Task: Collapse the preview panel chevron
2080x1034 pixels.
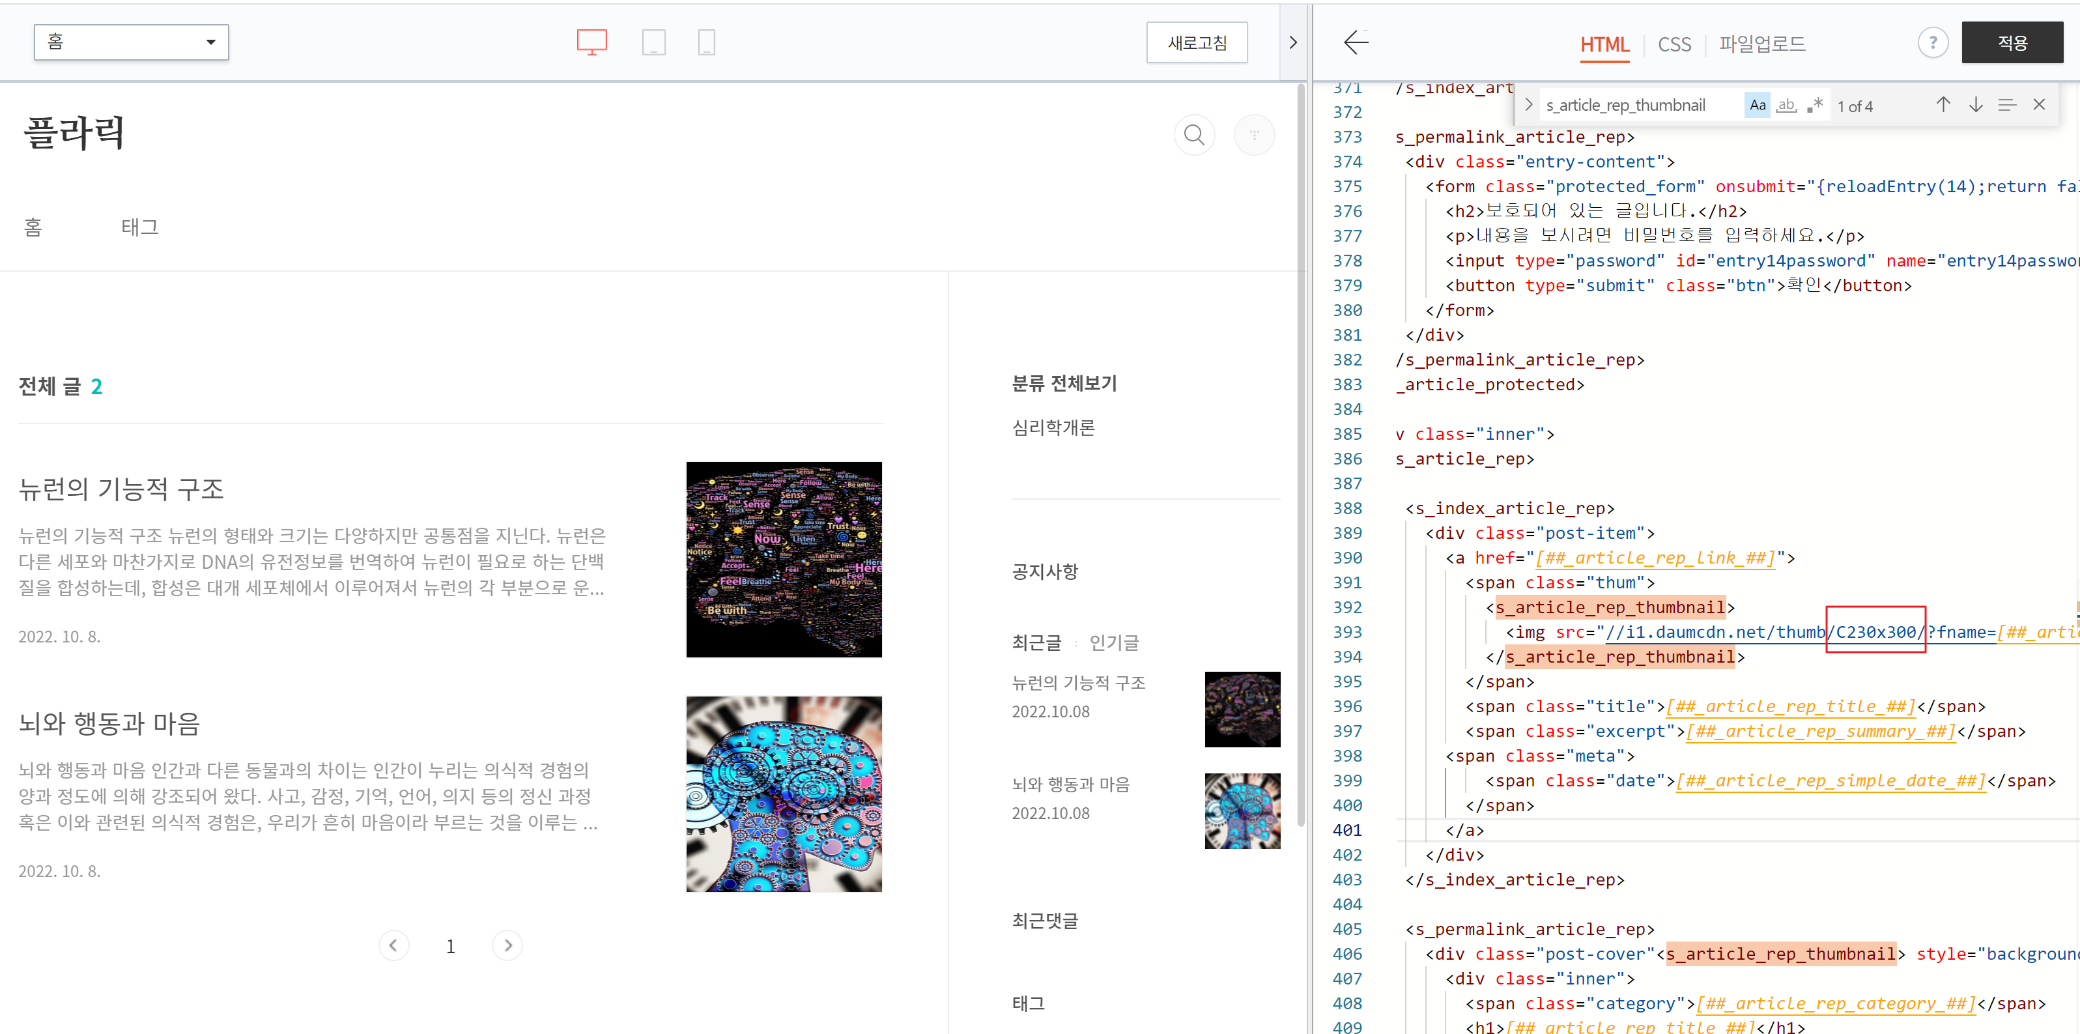Action: coord(1292,43)
